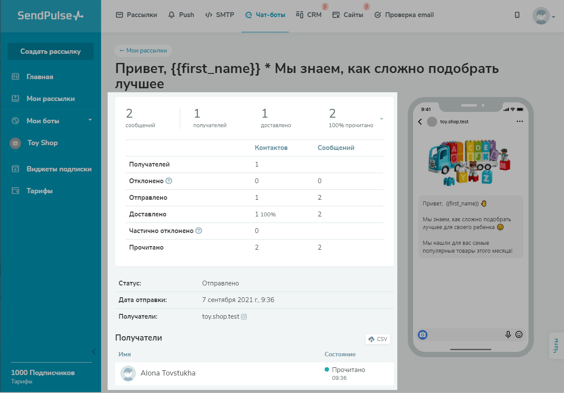Click the help icon next to Отклонено
The image size is (564, 393).
coord(169,181)
